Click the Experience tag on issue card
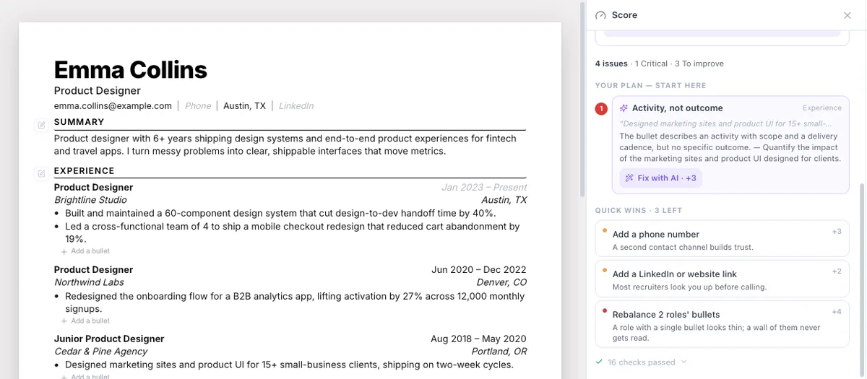 pos(822,108)
